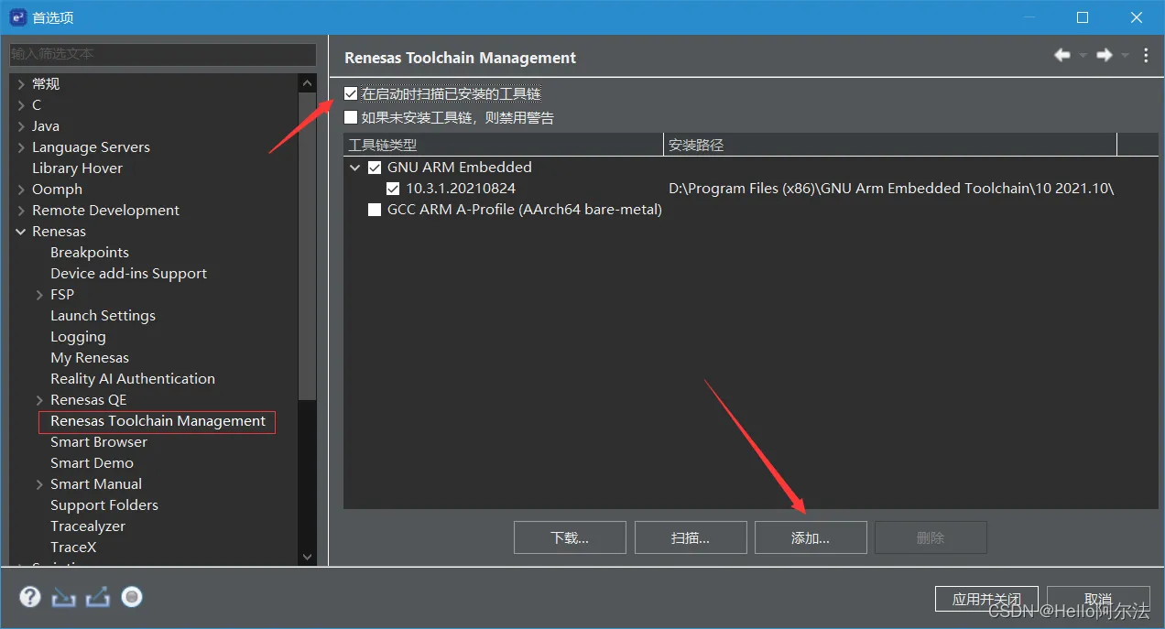Click 应用并关闭 apply and close button

point(986,599)
